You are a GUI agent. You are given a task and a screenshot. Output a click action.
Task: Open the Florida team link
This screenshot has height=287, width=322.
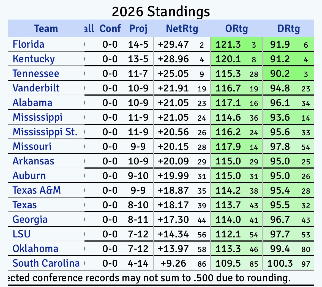(28, 44)
